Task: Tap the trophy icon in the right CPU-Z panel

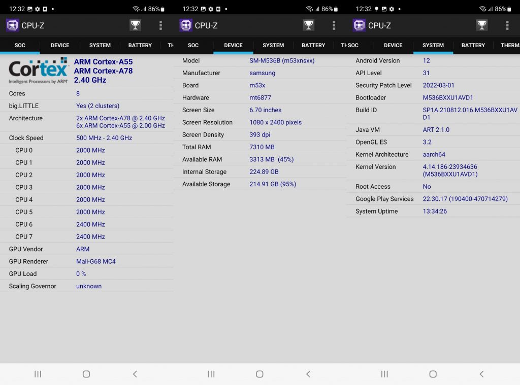Action: tap(482, 25)
